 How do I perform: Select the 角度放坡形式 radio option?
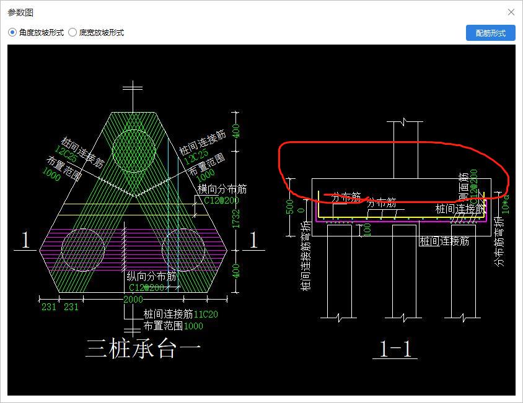[x=36, y=33]
